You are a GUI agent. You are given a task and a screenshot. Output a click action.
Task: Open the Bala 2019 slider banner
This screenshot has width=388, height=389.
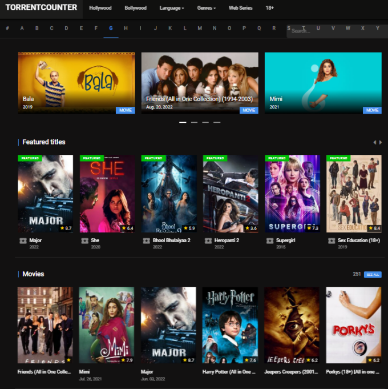pyautogui.click(x=76, y=83)
